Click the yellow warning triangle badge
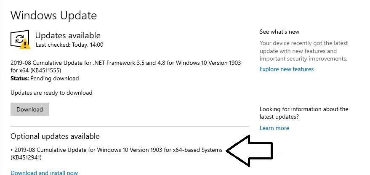 [x=25, y=44]
